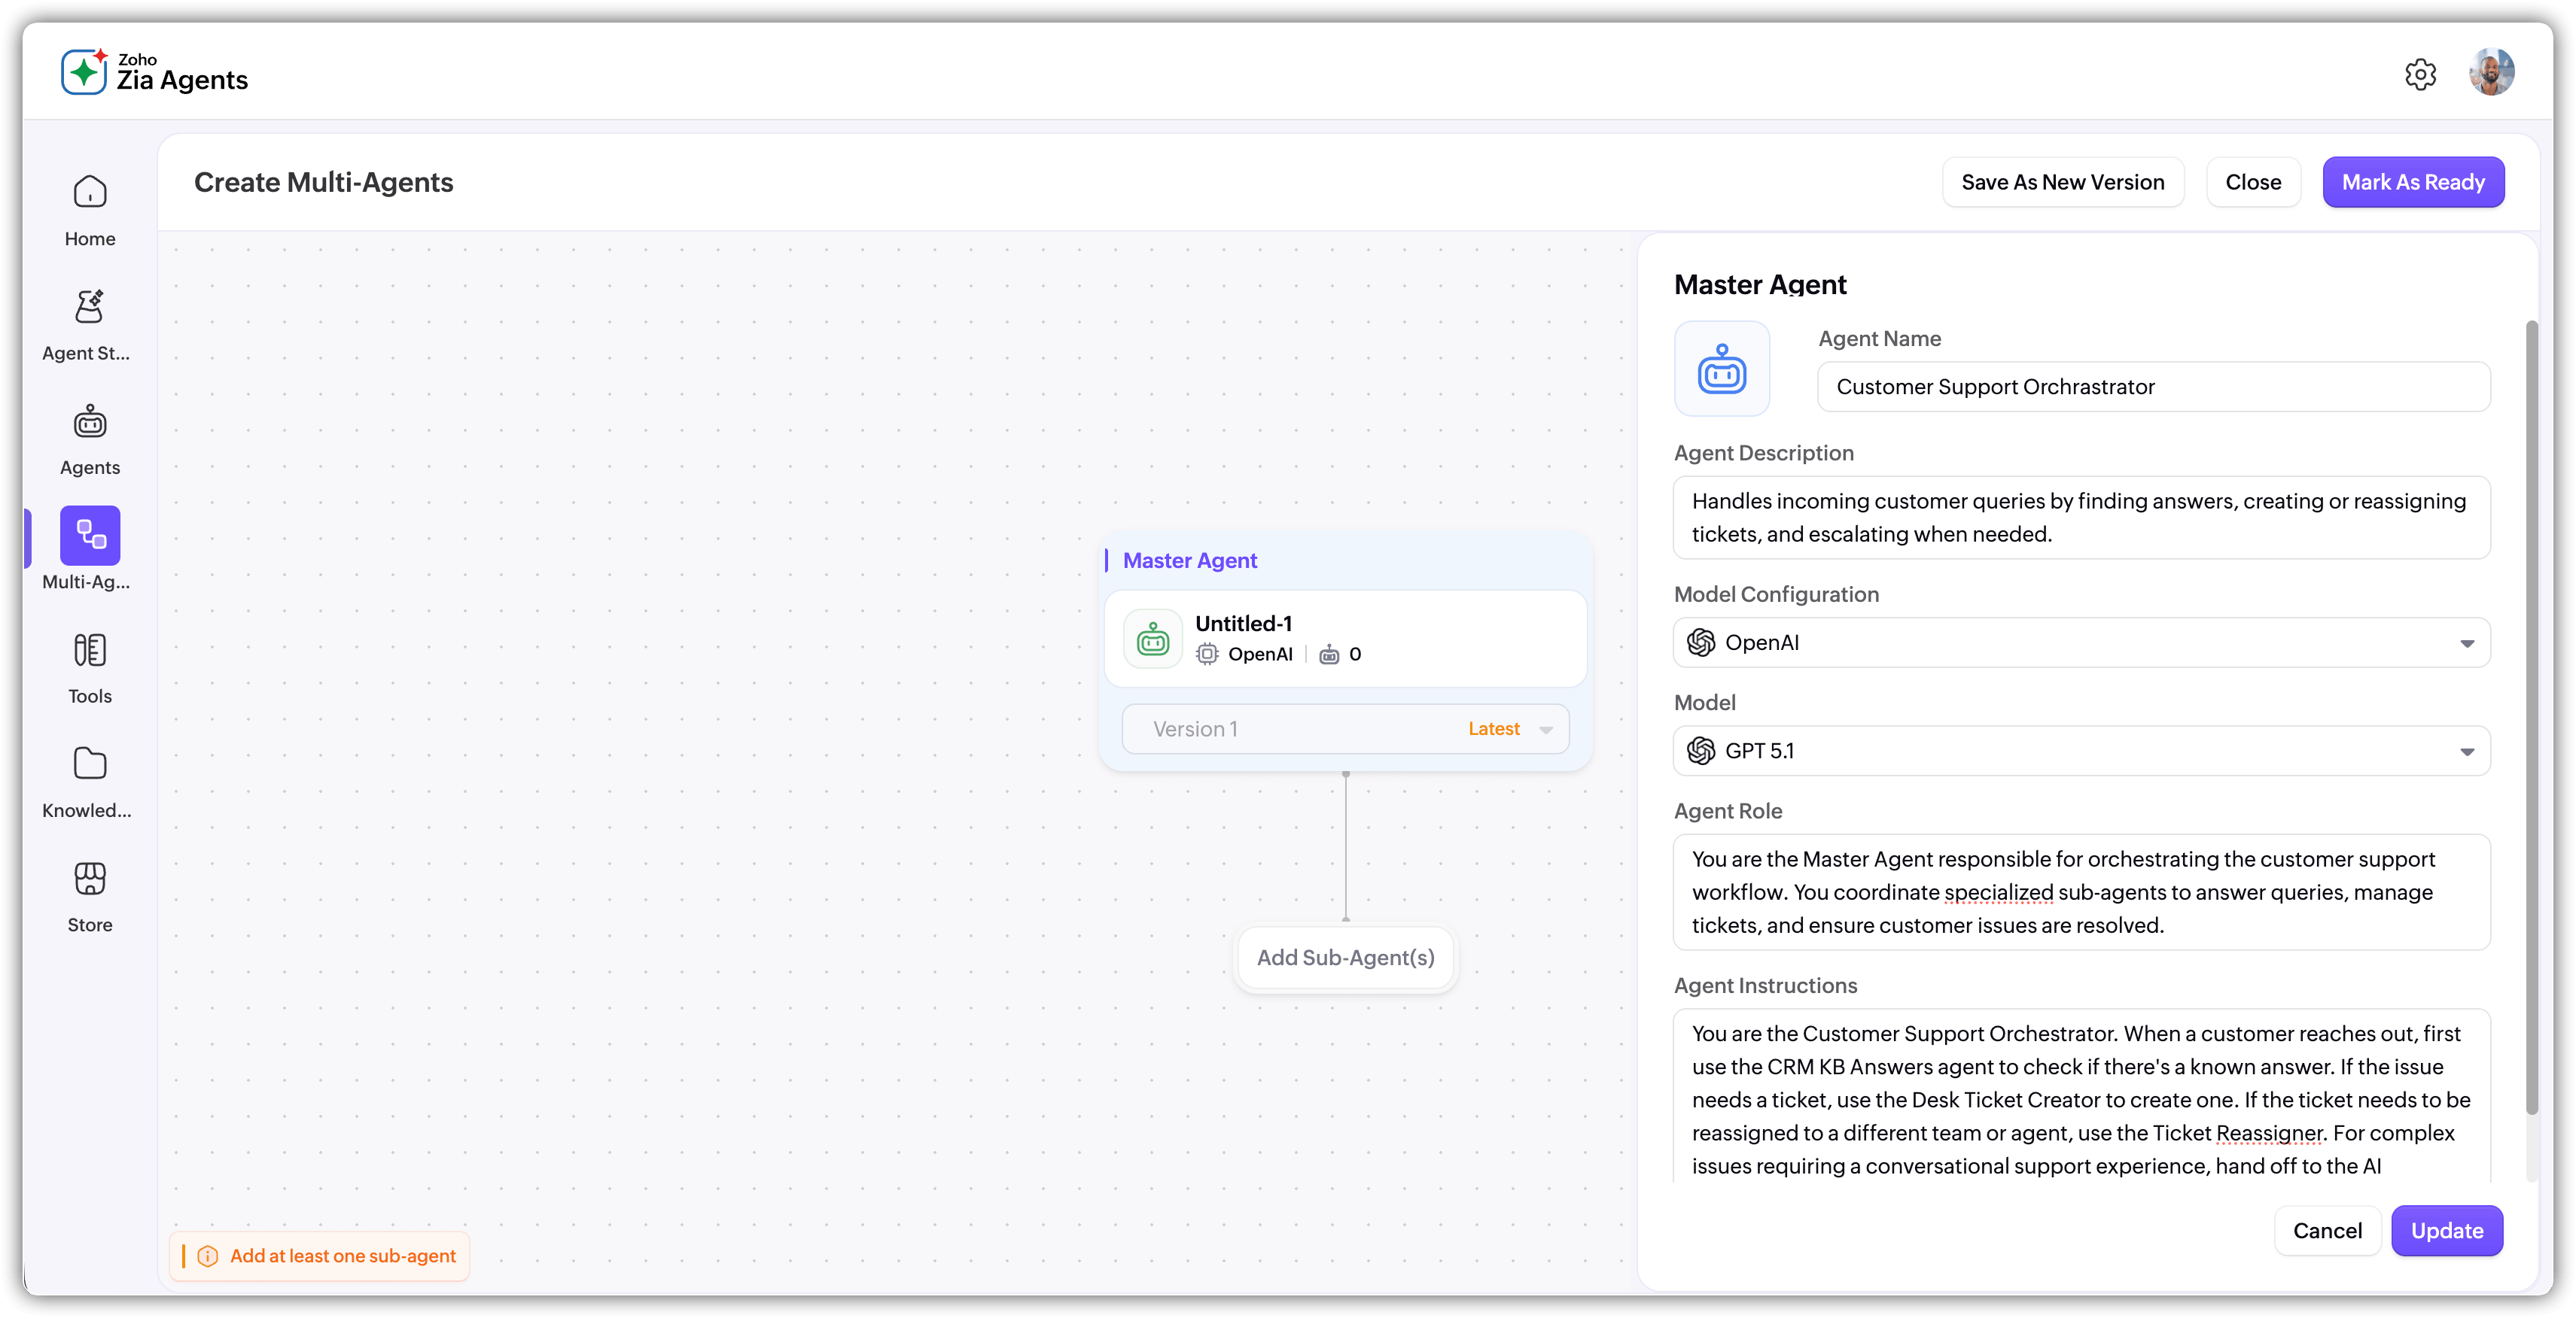Click Add Sub-Agent(s) on the canvas

pyautogui.click(x=1345, y=957)
